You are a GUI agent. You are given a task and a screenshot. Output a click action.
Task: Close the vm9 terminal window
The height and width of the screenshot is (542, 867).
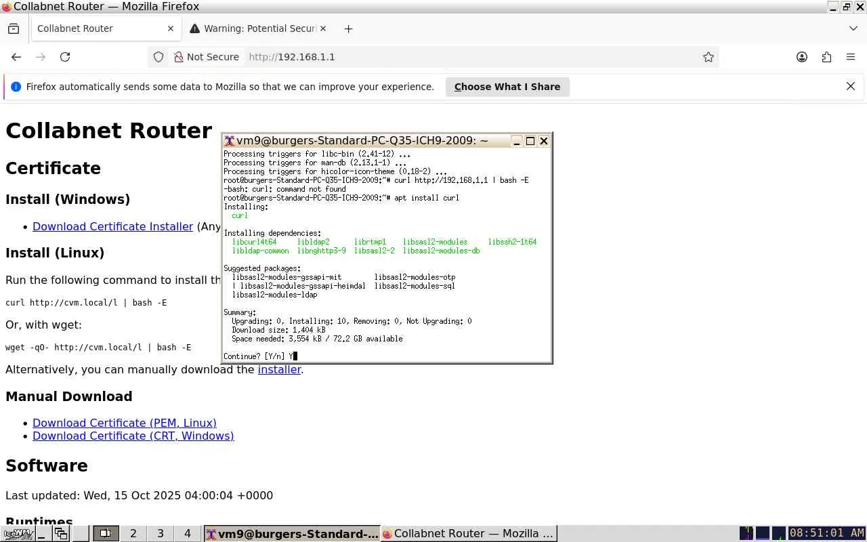544,141
